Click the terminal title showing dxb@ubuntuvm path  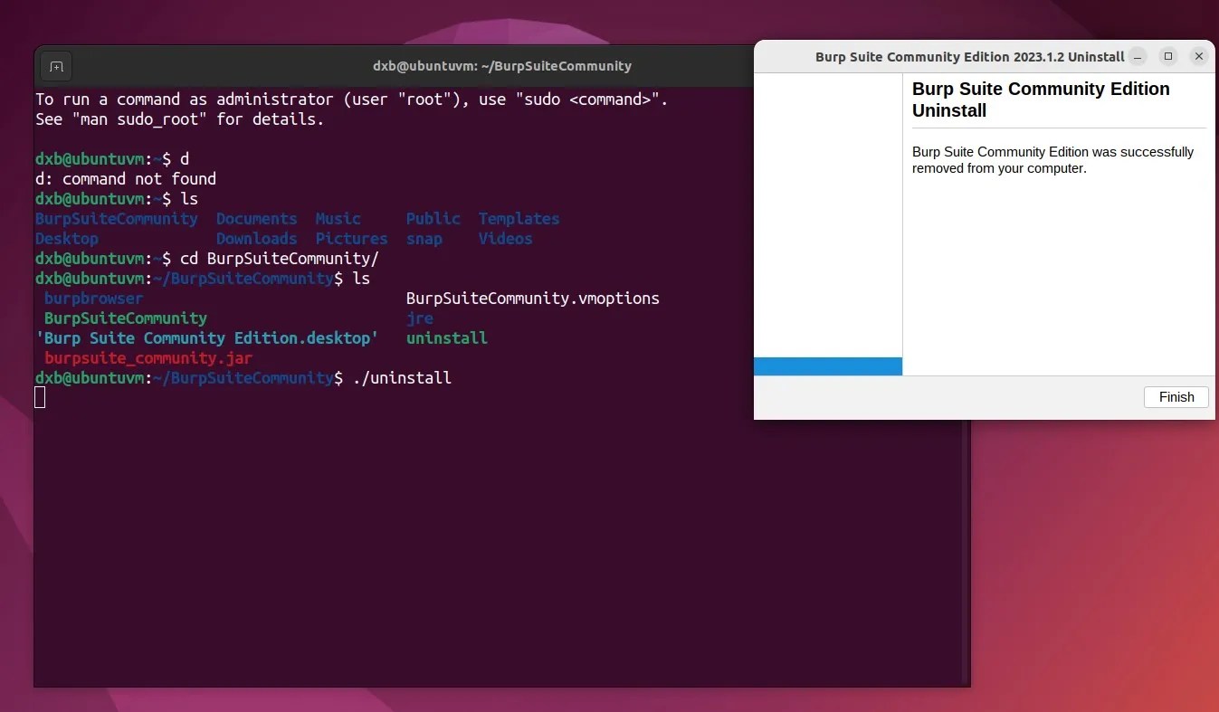[x=502, y=65]
